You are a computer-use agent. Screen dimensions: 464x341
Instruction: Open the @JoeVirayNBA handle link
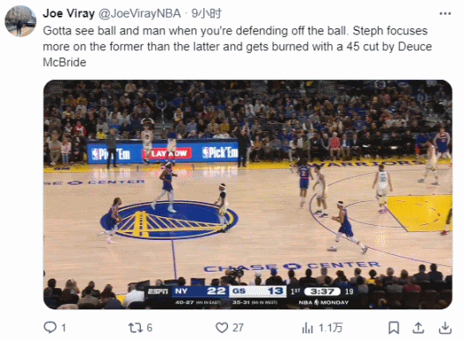click(x=139, y=13)
